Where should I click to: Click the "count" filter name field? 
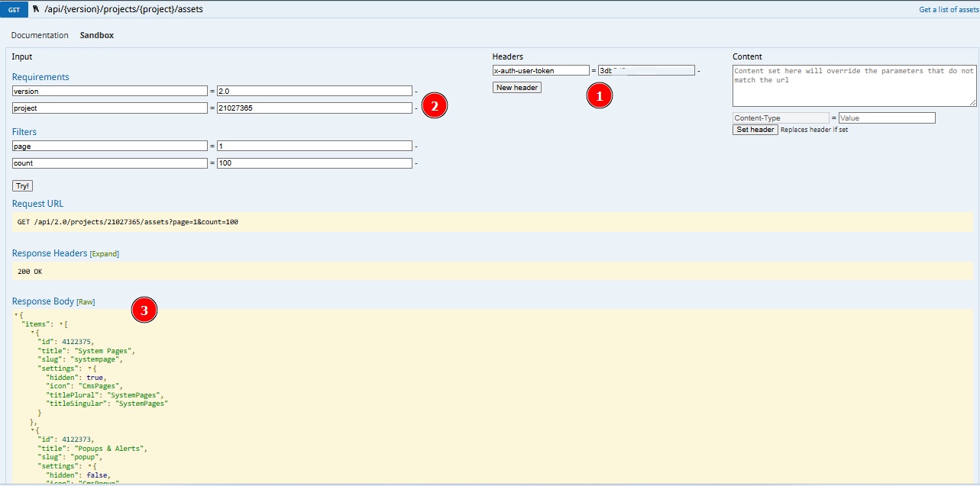point(109,163)
